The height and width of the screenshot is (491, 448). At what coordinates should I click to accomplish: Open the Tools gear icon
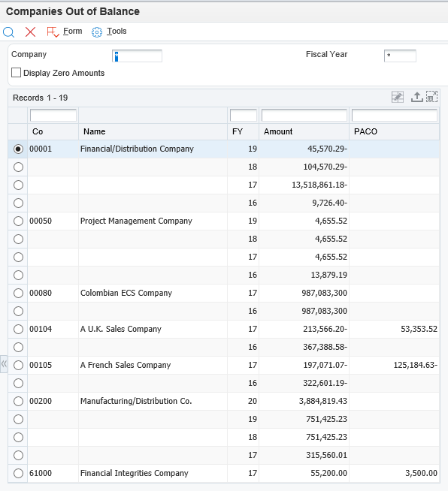click(97, 32)
